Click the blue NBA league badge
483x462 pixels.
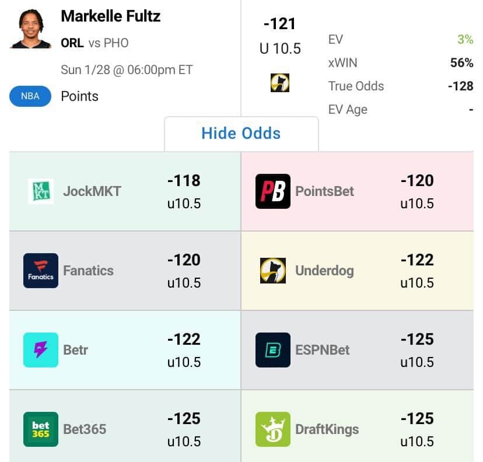30,96
